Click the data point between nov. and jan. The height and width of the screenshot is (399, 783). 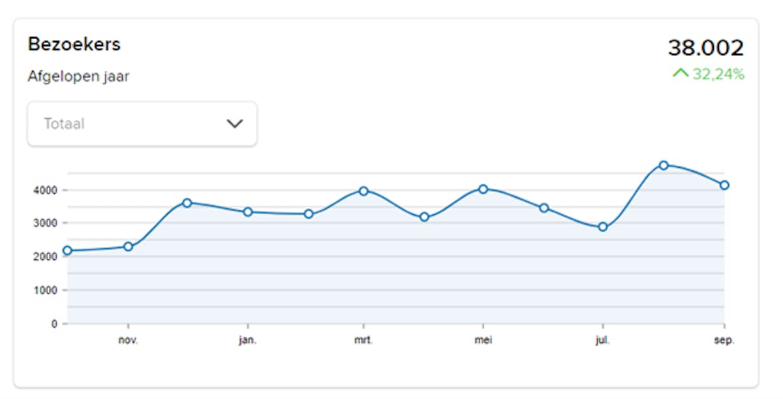click(187, 203)
